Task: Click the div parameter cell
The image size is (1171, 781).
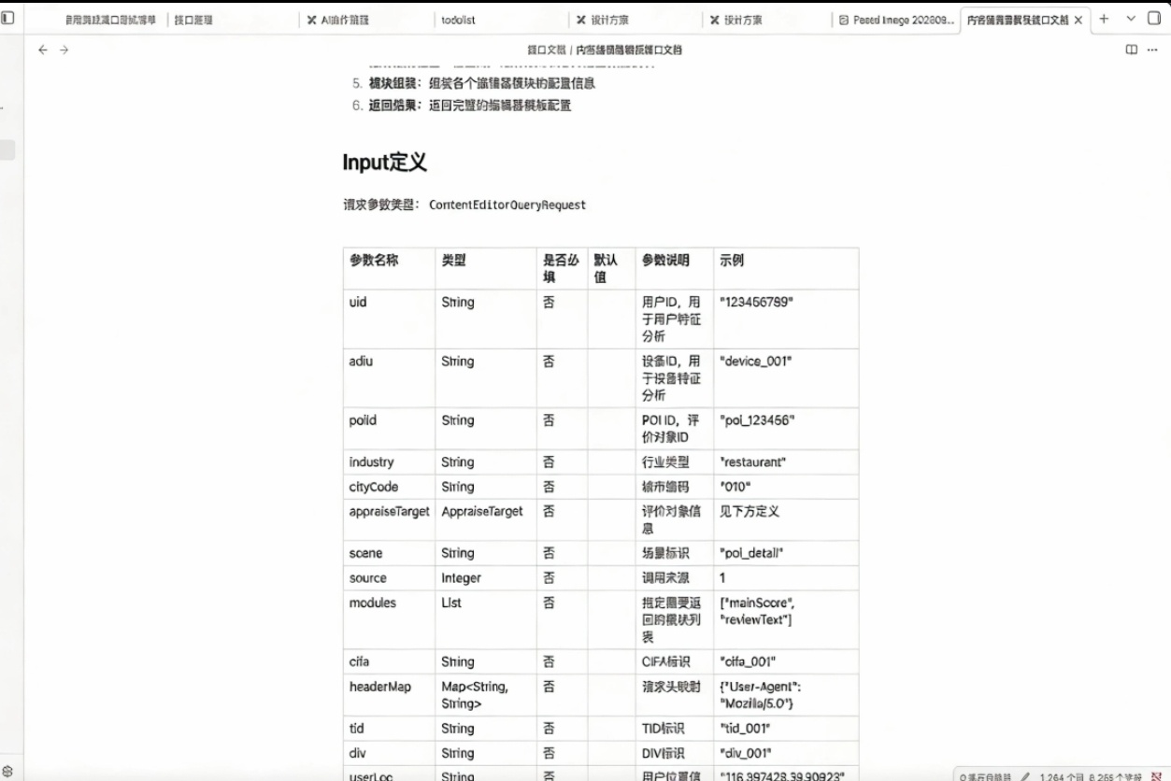Action: click(389, 753)
